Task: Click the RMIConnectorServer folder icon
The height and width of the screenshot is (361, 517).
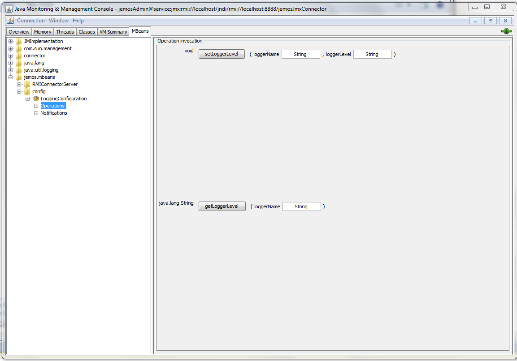Action: pyautogui.click(x=27, y=84)
